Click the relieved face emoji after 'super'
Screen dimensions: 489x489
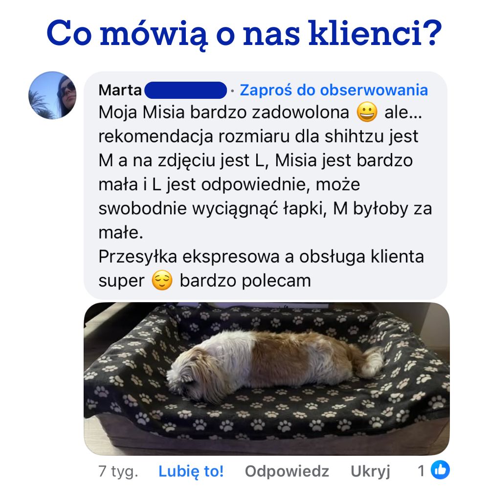pyautogui.click(x=162, y=280)
